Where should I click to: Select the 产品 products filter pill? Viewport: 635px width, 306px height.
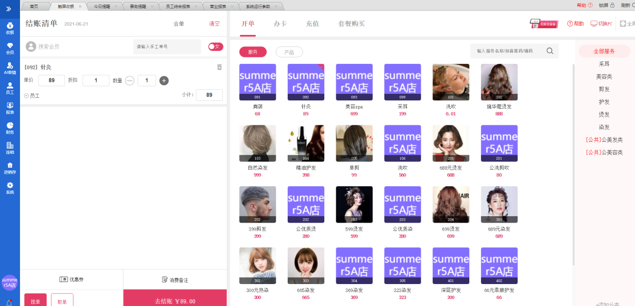[289, 52]
